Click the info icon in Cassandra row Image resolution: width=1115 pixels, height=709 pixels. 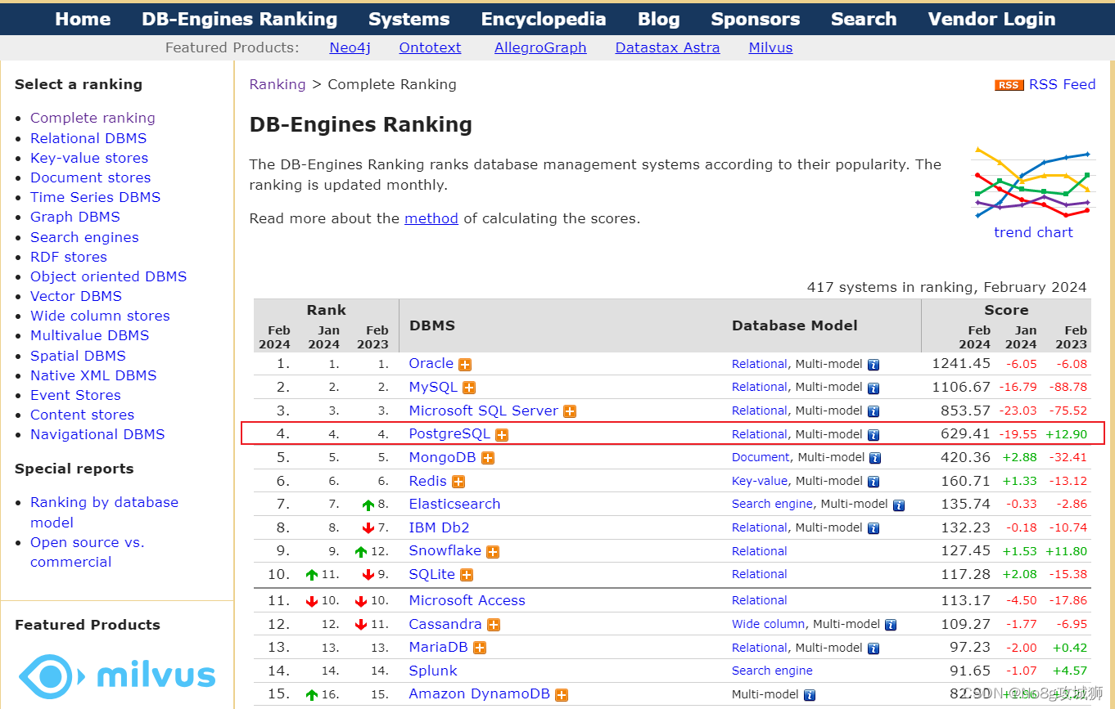[891, 625]
